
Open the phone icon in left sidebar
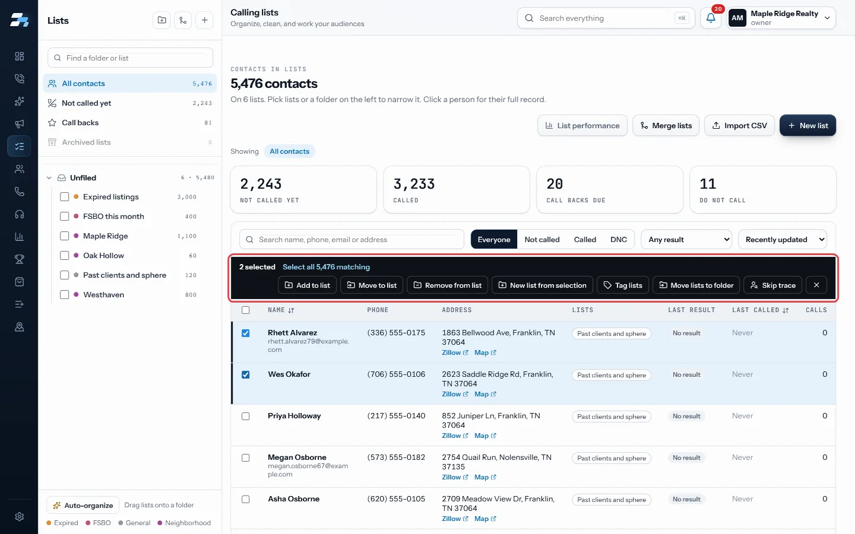pyautogui.click(x=19, y=192)
